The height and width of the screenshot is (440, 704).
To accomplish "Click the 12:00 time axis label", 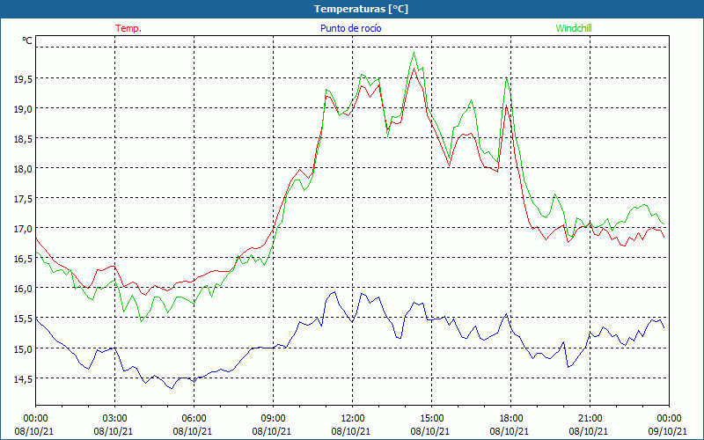I will tap(353, 419).
